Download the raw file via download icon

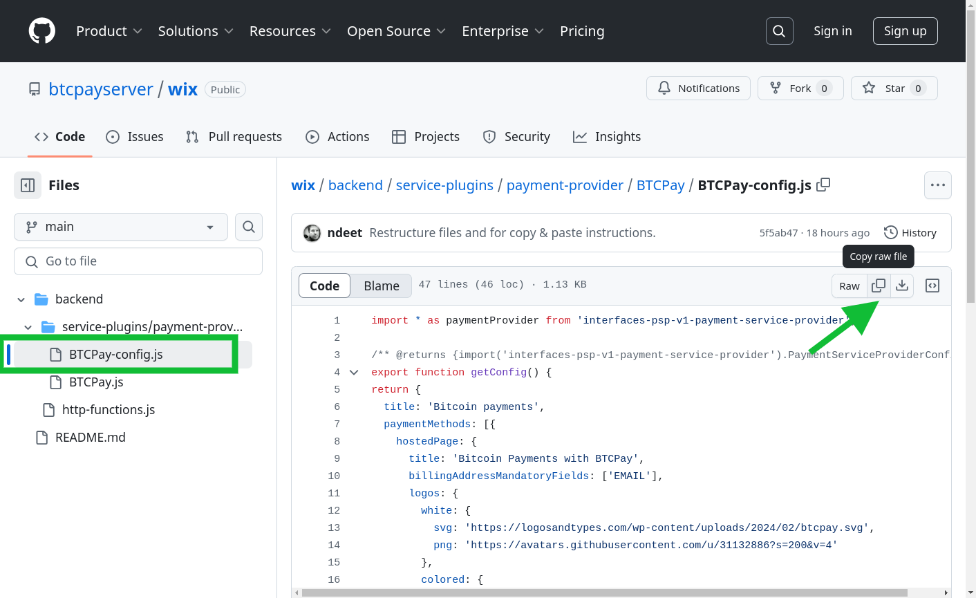pyautogui.click(x=901, y=286)
